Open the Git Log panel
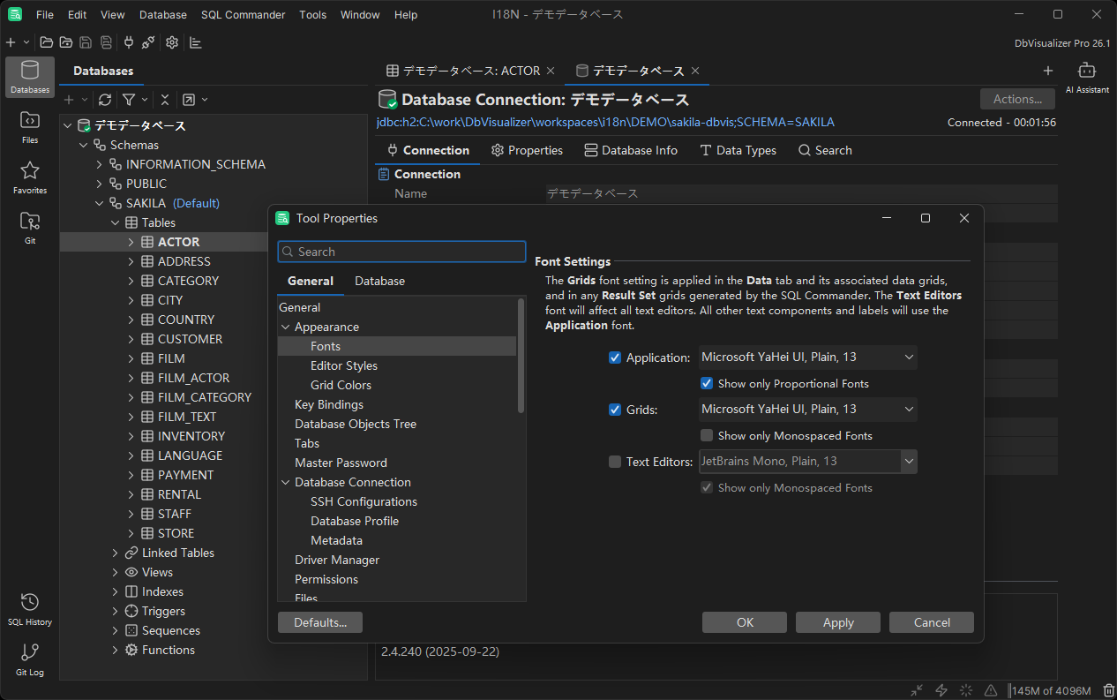Screen dimensions: 1117x700 point(30,659)
